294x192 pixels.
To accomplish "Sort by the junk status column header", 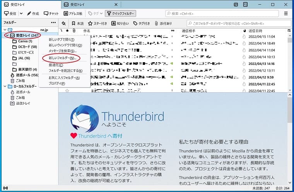I will (244, 31).
